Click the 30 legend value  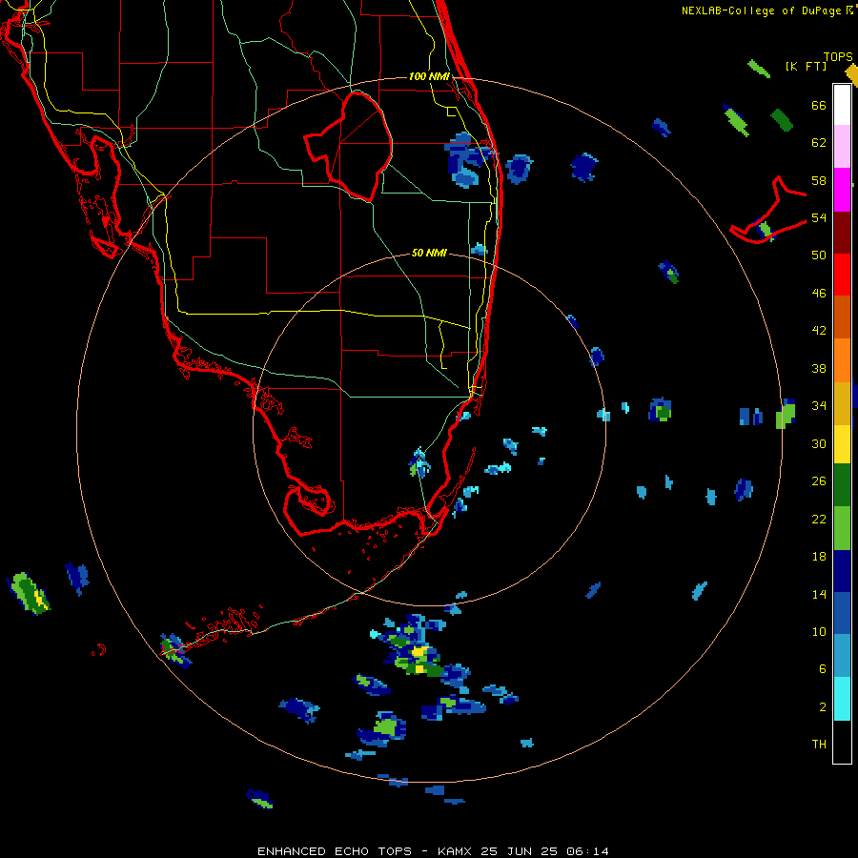(x=819, y=443)
